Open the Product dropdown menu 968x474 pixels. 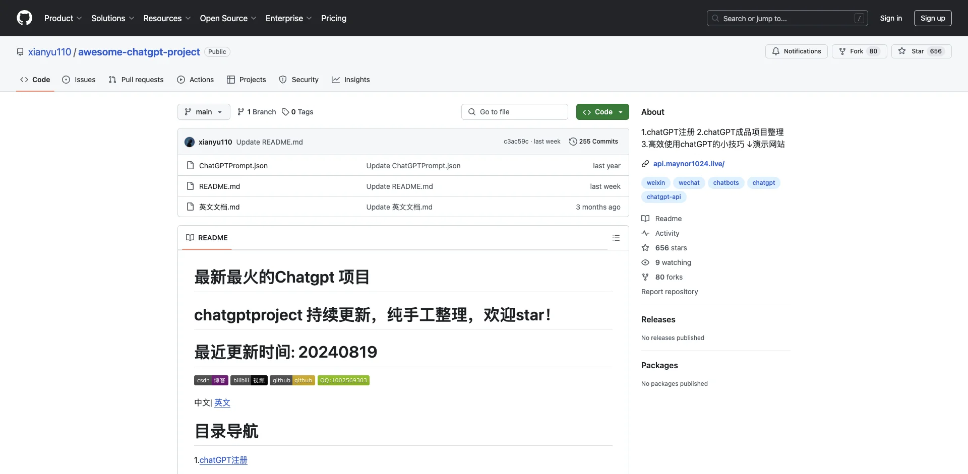(x=63, y=18)
